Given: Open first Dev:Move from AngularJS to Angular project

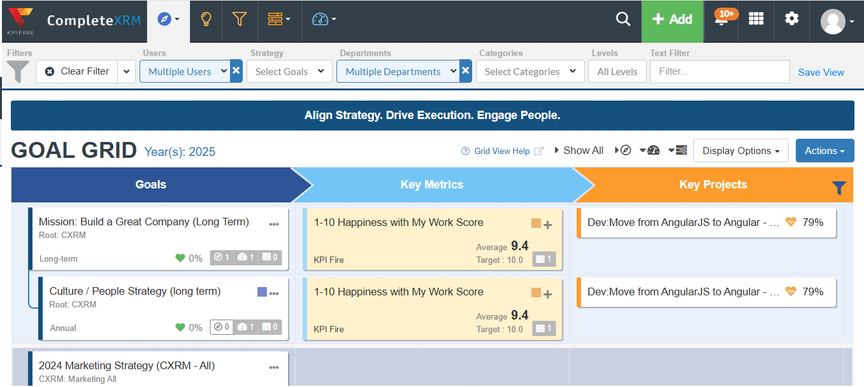Looking at the screenshot, I should (x=683, y=222).
